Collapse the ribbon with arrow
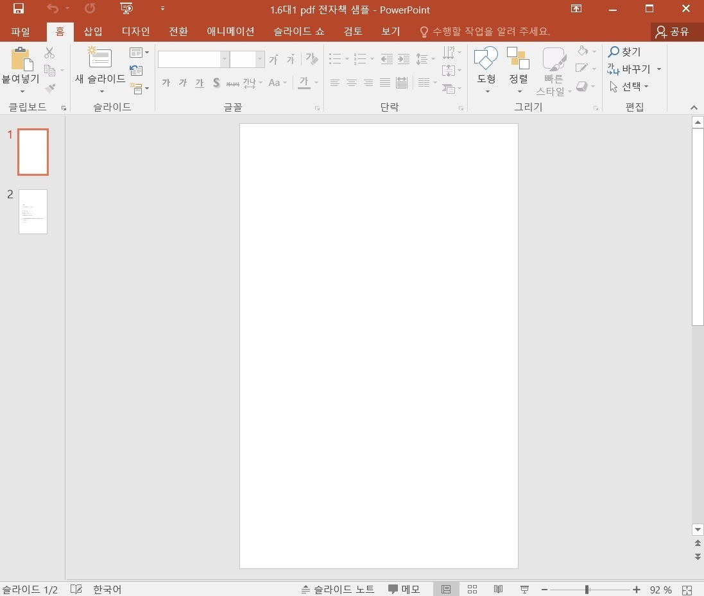The width and height of the screenshot is (704, 596). click(x=694, y=107)
